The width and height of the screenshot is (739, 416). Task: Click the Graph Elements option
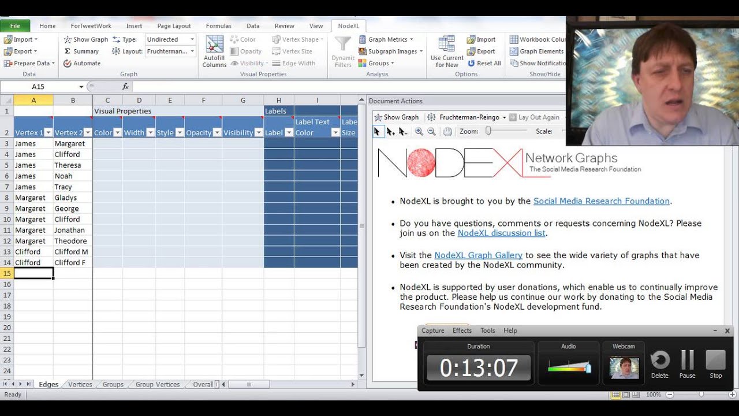tap(537, 51)
